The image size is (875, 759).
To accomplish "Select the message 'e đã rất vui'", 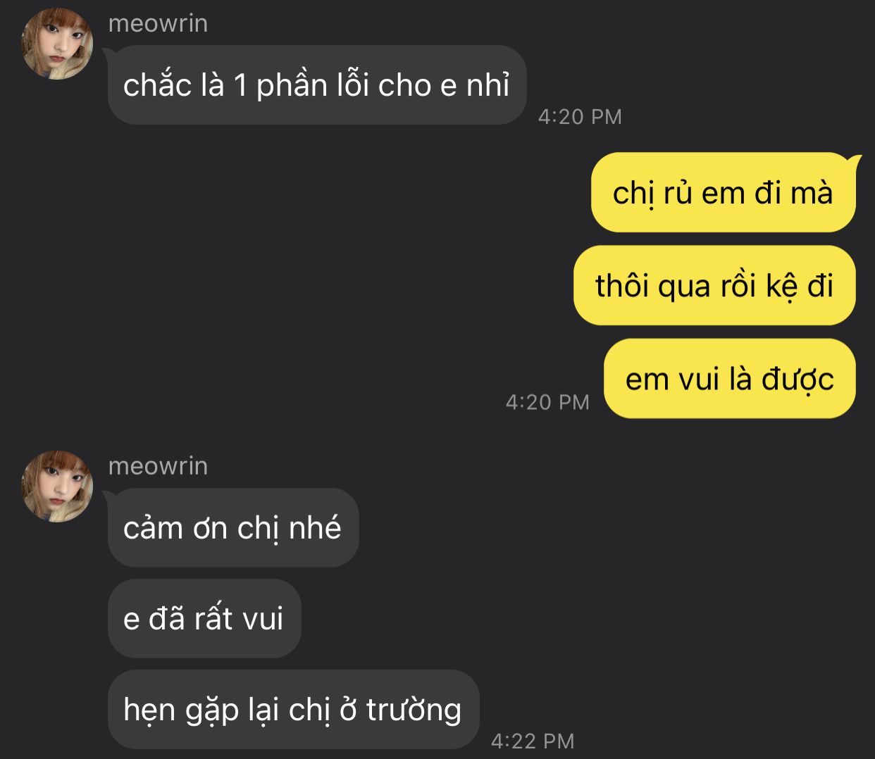I will (x=204, y=618).
